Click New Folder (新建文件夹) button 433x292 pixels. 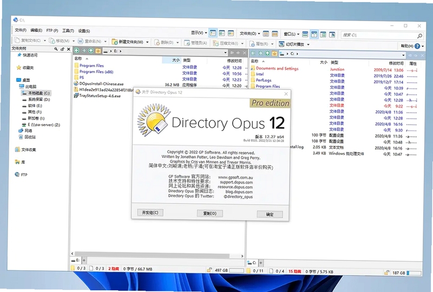point(128,42)
